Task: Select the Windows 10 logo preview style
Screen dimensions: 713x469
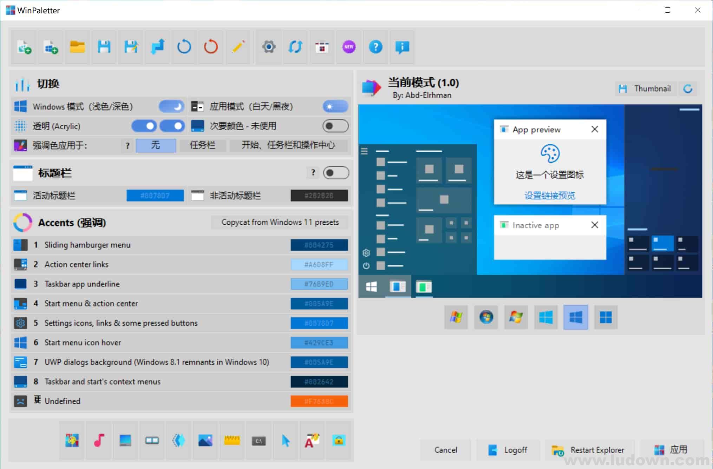Action: tap(576, 317)
